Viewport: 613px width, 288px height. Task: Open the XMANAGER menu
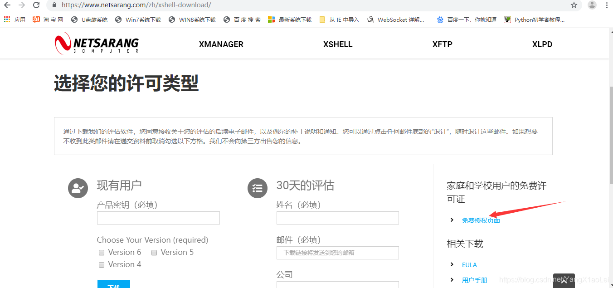(x=221, y=44)
